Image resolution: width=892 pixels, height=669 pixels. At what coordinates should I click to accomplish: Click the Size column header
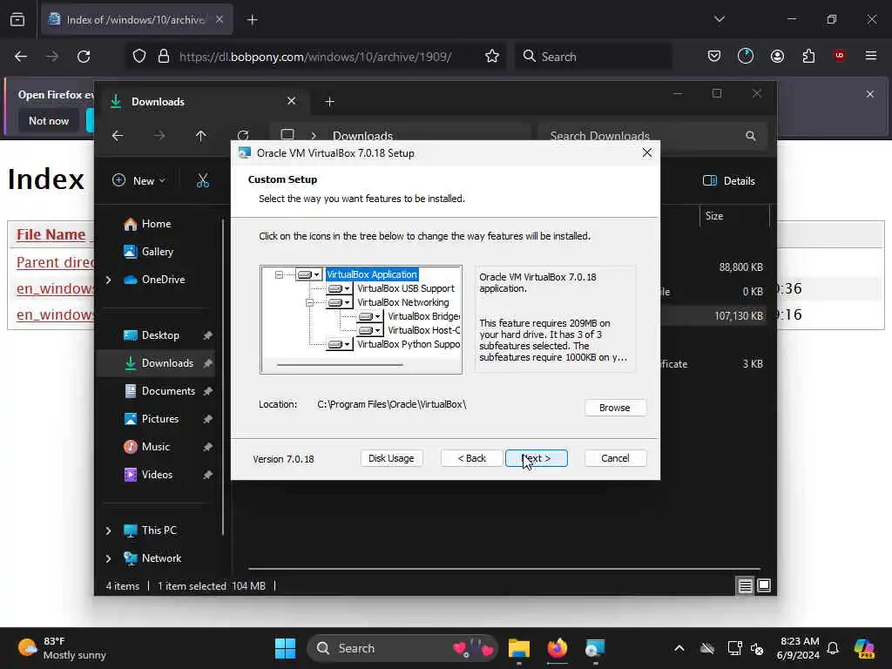tap(734, 216)
